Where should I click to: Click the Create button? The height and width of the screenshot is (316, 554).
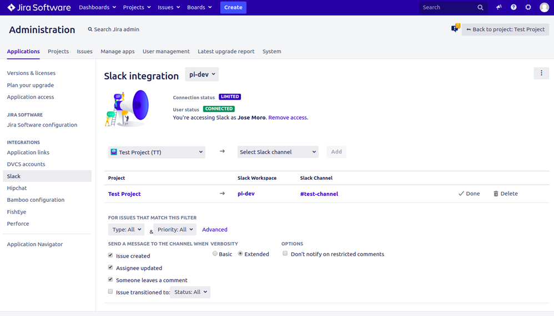233,7
